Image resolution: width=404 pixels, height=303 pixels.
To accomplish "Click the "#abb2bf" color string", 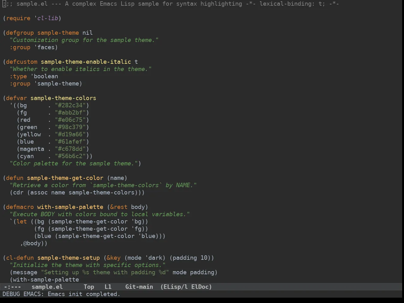I will coord(70,113).
